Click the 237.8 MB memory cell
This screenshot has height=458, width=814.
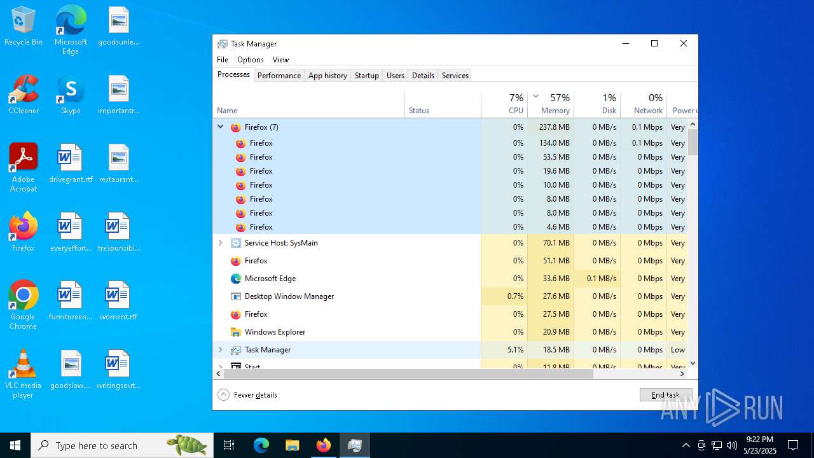551,127
